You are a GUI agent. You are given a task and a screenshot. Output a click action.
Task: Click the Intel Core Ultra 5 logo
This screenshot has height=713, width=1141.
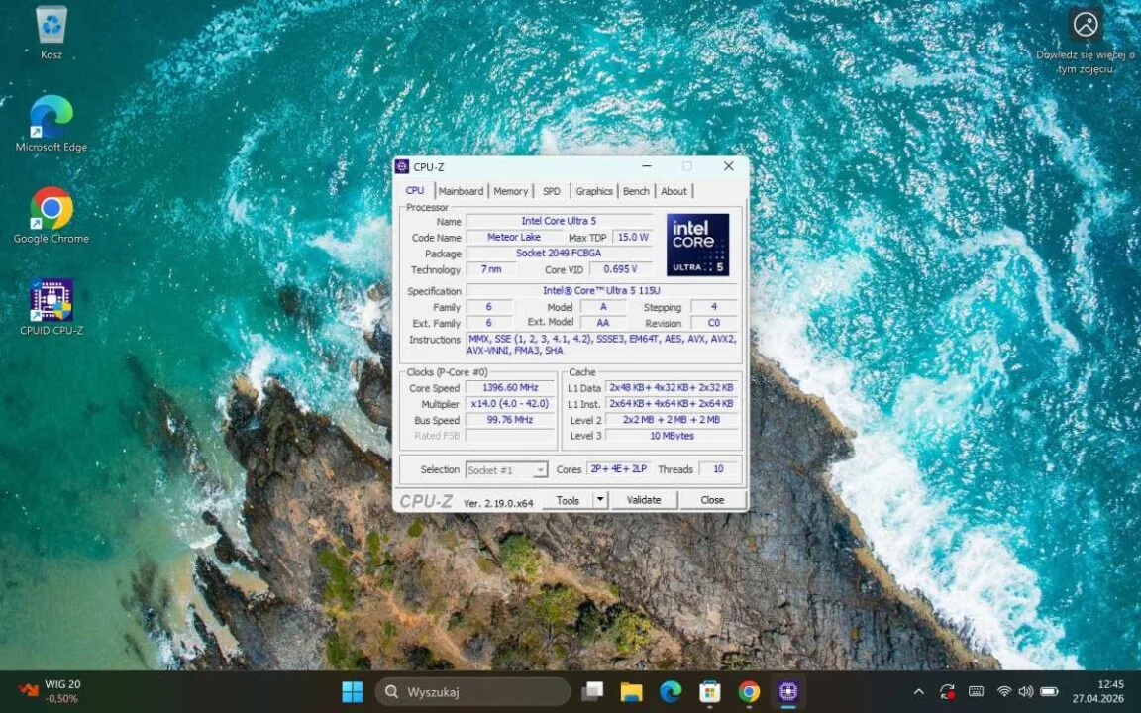pos(697,245)
